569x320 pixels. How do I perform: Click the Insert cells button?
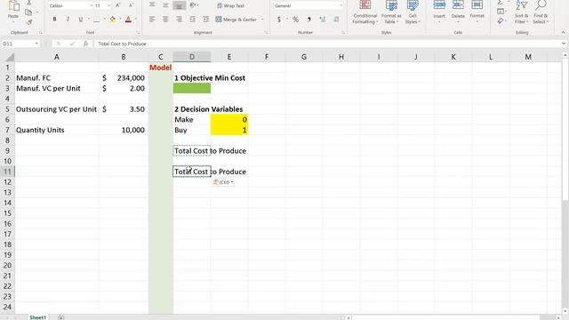point(439,12)
